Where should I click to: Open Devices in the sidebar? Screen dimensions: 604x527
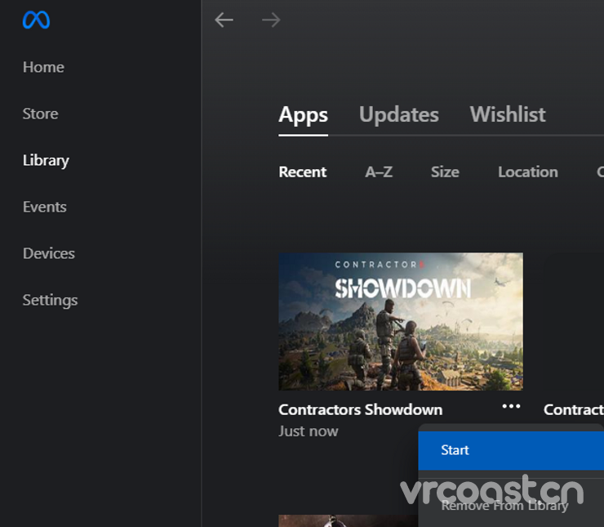48,253
